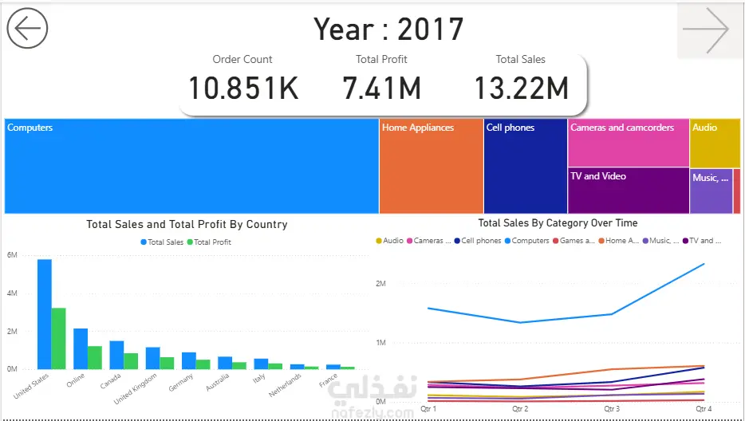Select the Home Appliances treemap tile

tap(432, 166)
